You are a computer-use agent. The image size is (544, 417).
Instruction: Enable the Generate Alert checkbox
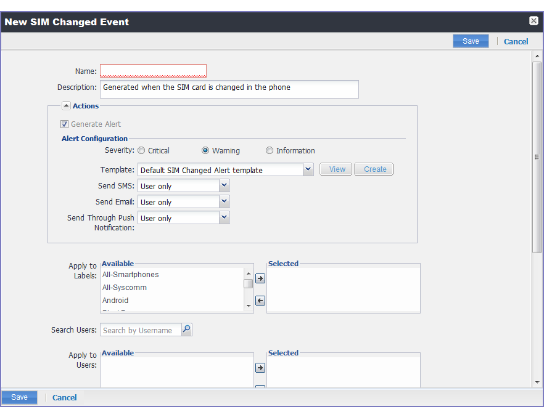point(64,124)
